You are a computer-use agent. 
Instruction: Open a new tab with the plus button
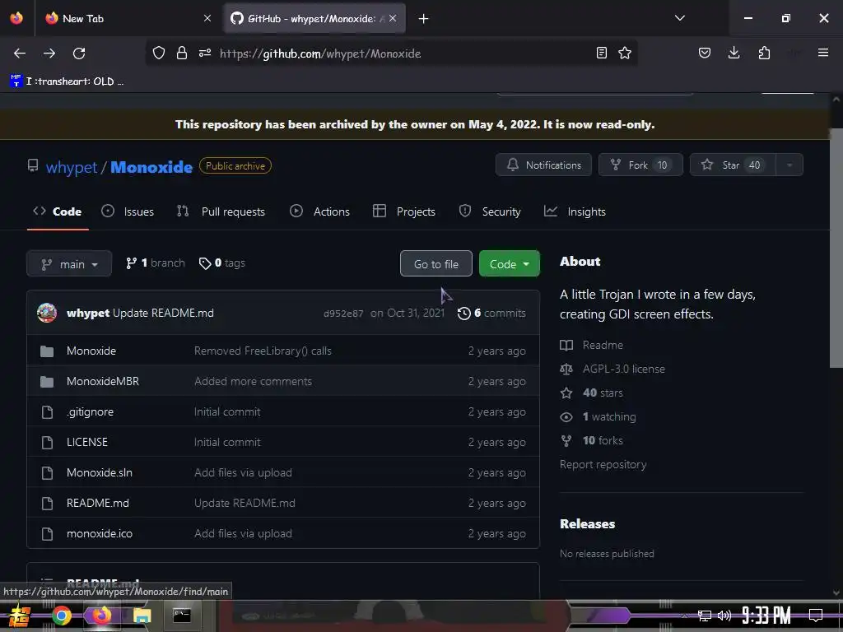tap(424, 19)
